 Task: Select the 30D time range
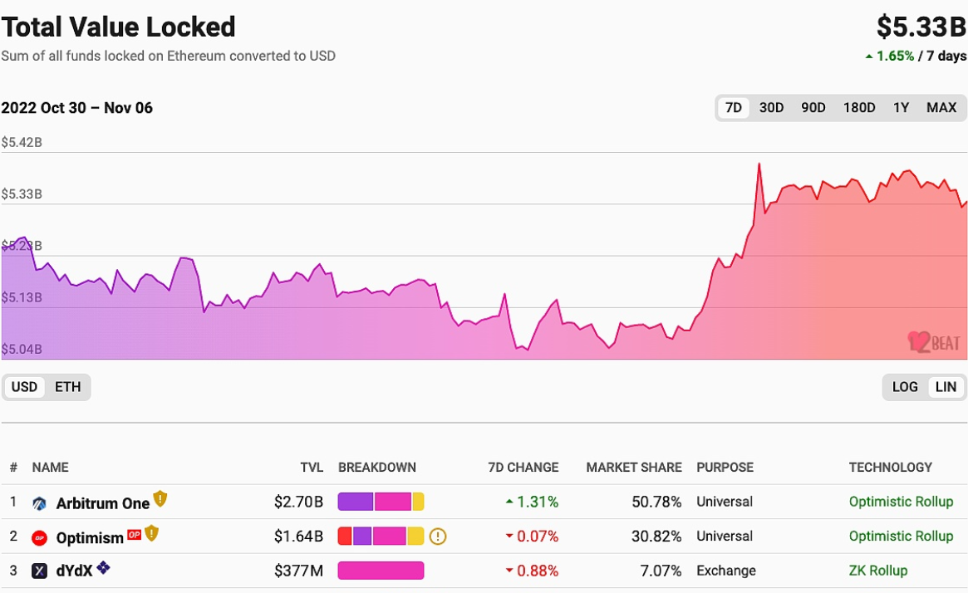[x=771, y=108]
